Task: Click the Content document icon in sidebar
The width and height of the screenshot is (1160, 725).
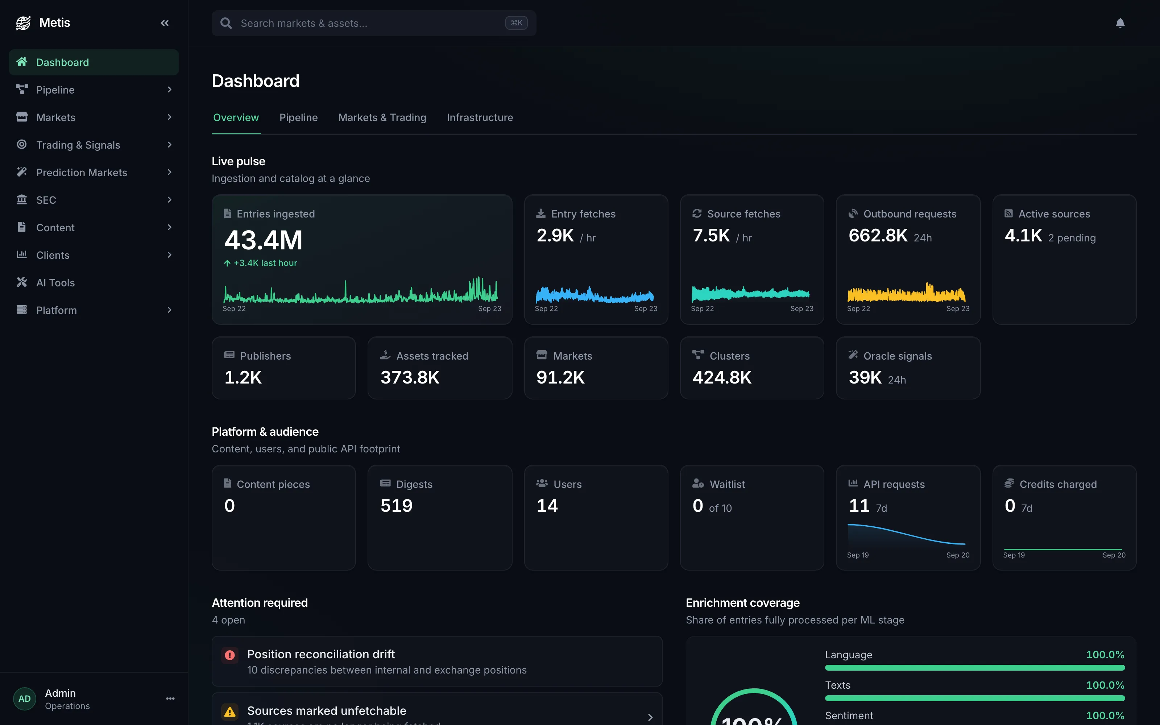Action: [22, 227]
